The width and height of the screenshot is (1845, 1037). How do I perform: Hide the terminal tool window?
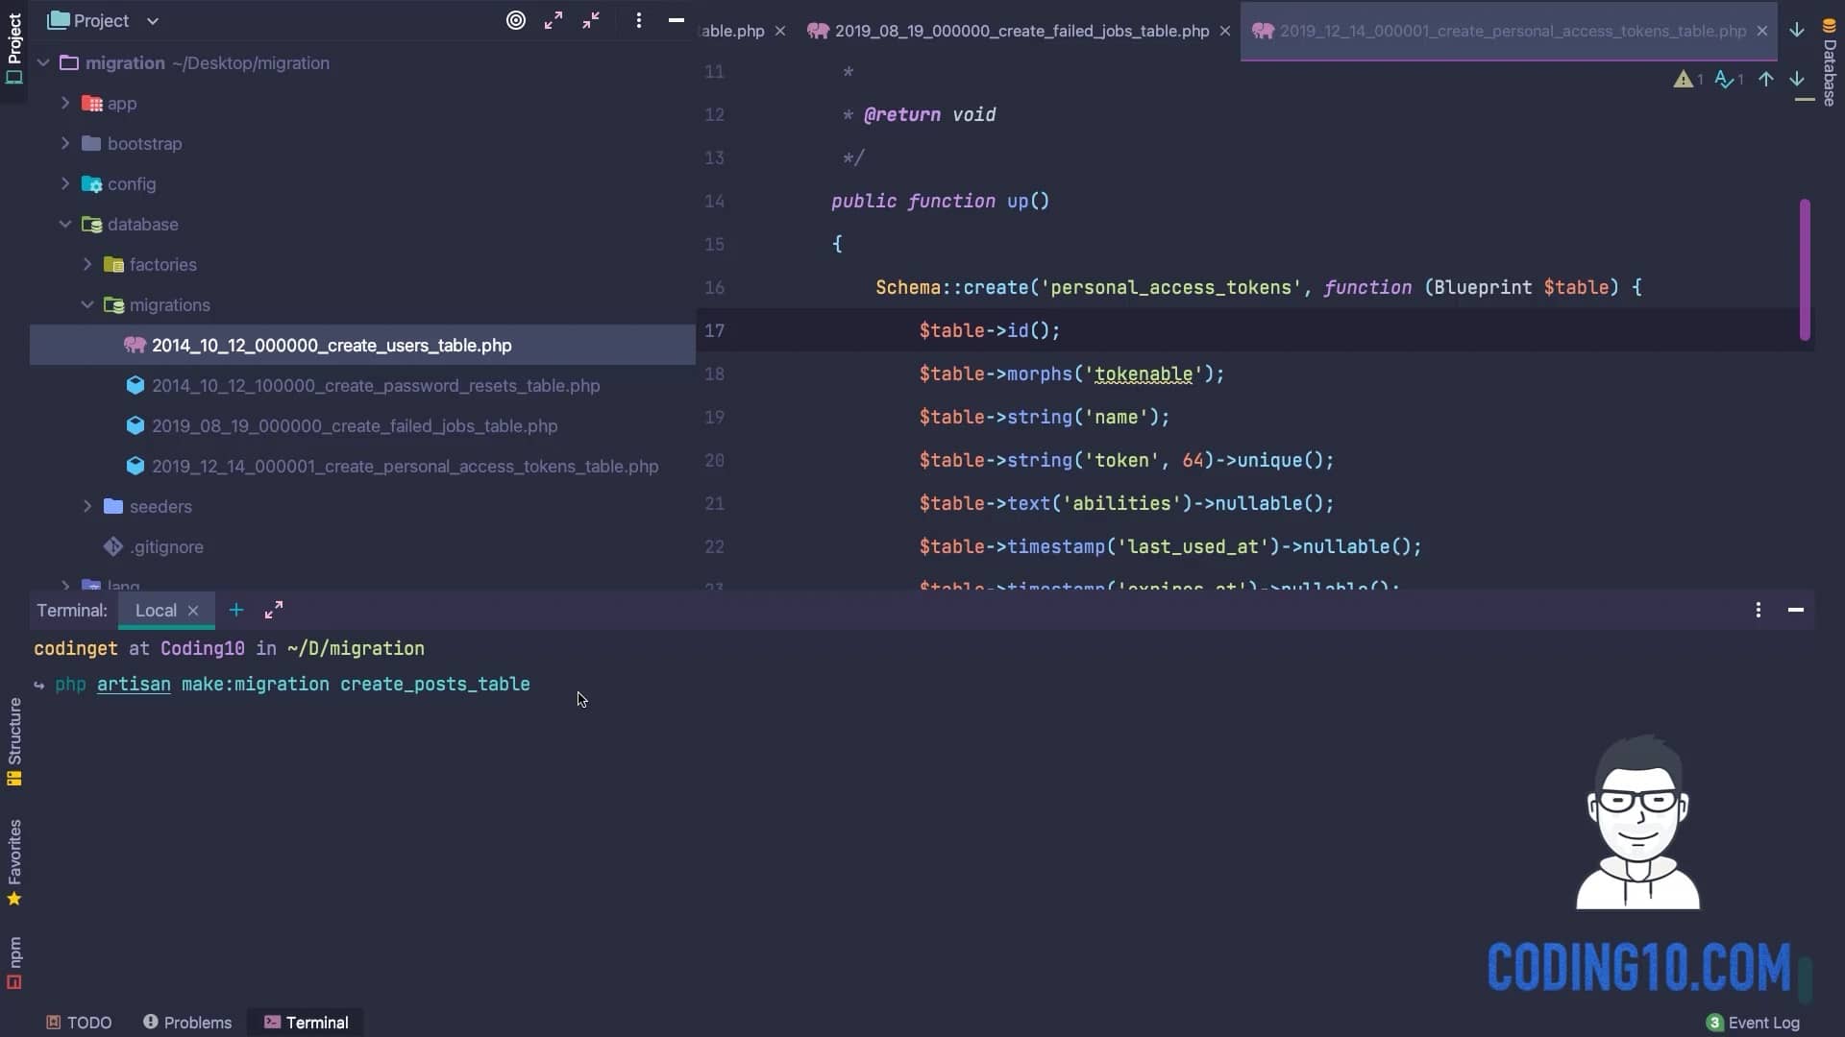click(1796, 611)
